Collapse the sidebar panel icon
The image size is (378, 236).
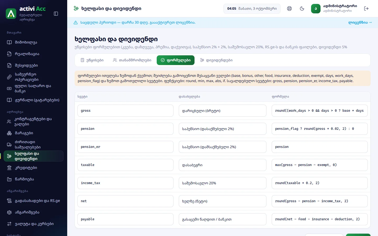pyautogui.click(x=56, y=14)
